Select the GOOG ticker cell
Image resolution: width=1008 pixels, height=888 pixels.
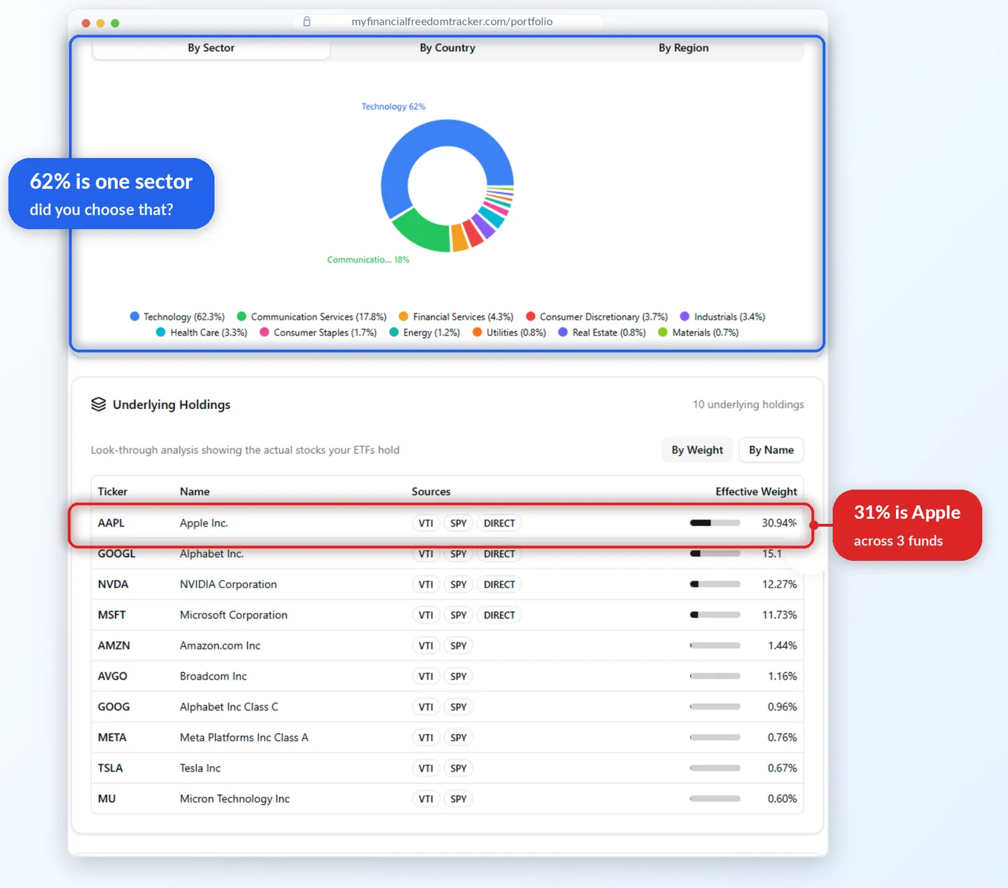(x=114, y=707)
